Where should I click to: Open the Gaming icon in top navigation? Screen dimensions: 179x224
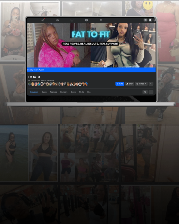(101, 20)
